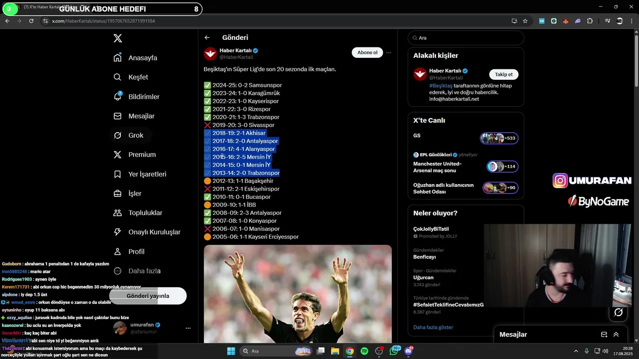Open @HaberKartali handle in post header
Image resolution: width=639 pixels, height=359 pixels.
point(237,57)
